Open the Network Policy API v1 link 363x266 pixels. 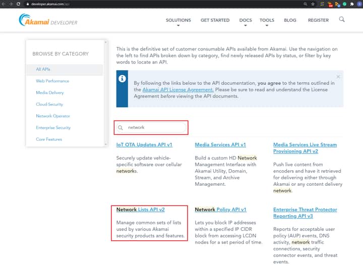click(220, 209)
